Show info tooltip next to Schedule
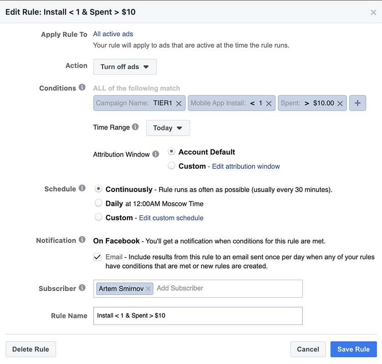This screenshot has height=364, width=382. click(x=82, y=188)
